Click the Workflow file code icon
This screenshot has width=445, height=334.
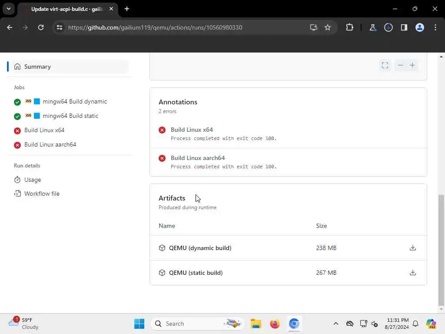pyautogui.click(x=17, y=194)
